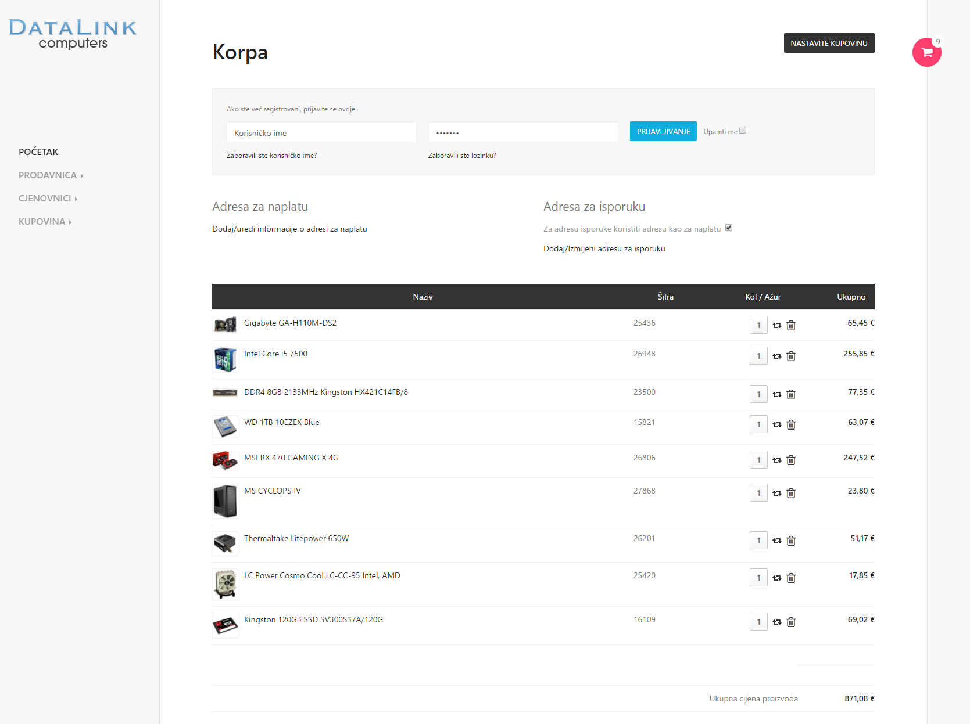The height and width of the screenshot is (724, 970).
Task: Click quantity box for Kingston 120GB SSD
Action: [758, 622]
